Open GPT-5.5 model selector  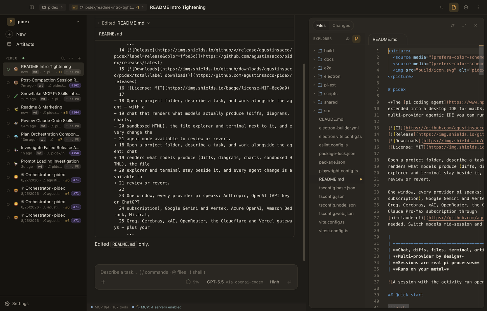[x=235, y=282]
